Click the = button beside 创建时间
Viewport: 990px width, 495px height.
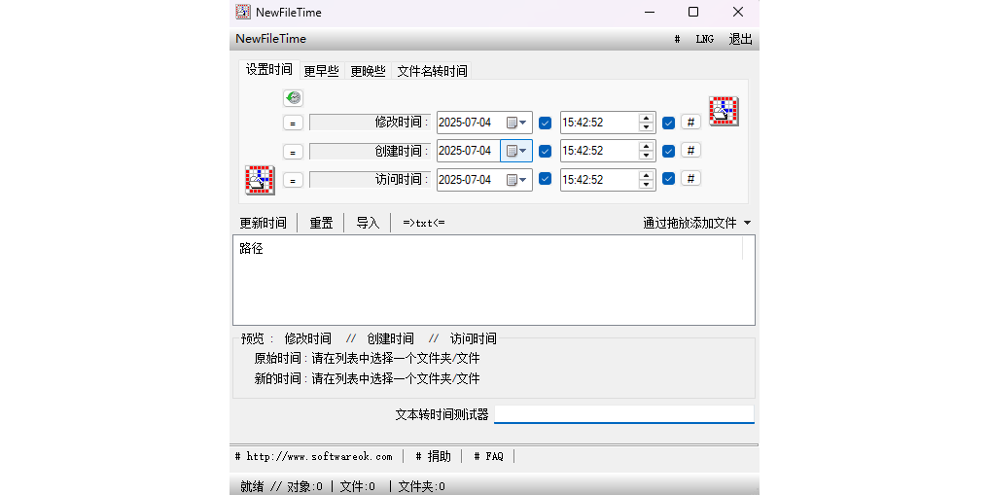pos(293,152)
